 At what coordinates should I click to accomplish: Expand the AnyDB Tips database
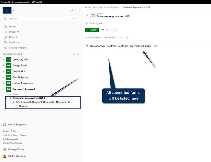(4, 71)
